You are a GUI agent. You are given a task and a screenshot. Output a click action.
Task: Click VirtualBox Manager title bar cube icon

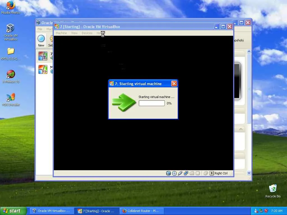(x=38, y=22)
